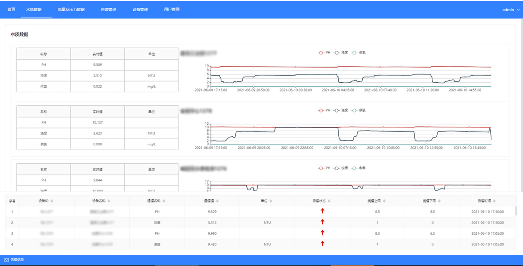Toggle 余氯 in the bottom chart legend

(358, 168)
